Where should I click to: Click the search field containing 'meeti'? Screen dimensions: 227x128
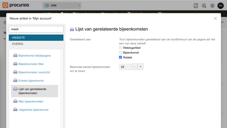click(x=36, y=29)
